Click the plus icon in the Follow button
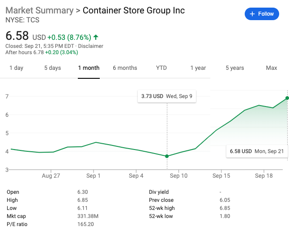This screenshot has height=235, width=289. point(252,14)
